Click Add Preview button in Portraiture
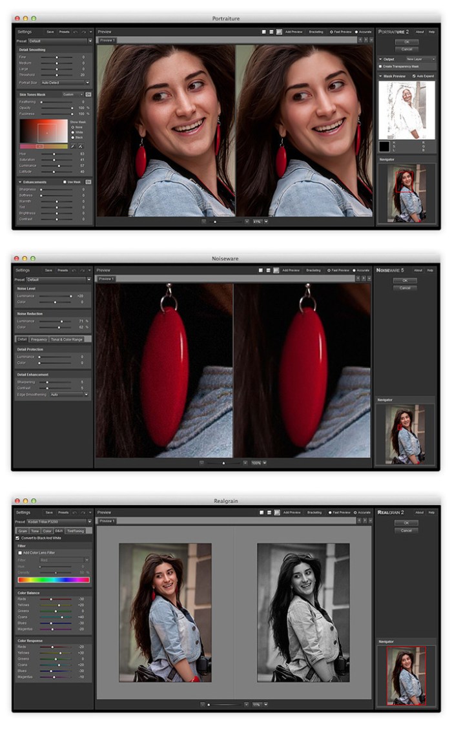Screen dimensions: 452x730 [x=293, y=31]
